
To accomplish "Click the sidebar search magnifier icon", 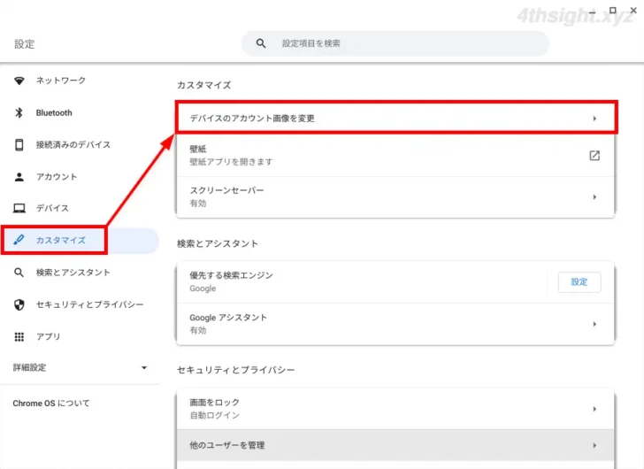I will [x=19, y=273].
